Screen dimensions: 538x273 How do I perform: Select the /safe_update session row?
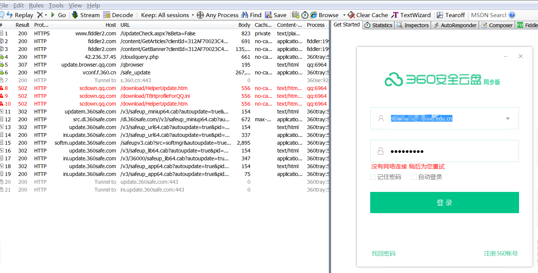(164, 73)
